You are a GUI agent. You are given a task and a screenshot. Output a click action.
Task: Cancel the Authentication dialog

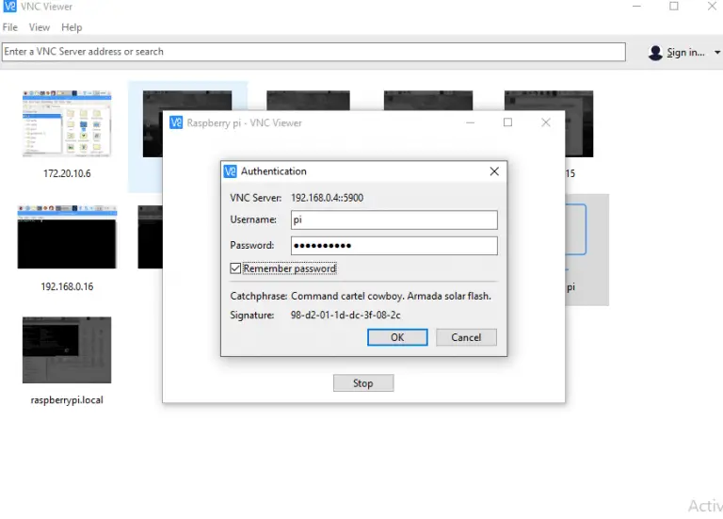pyautogui.click(x=466, y=337)
